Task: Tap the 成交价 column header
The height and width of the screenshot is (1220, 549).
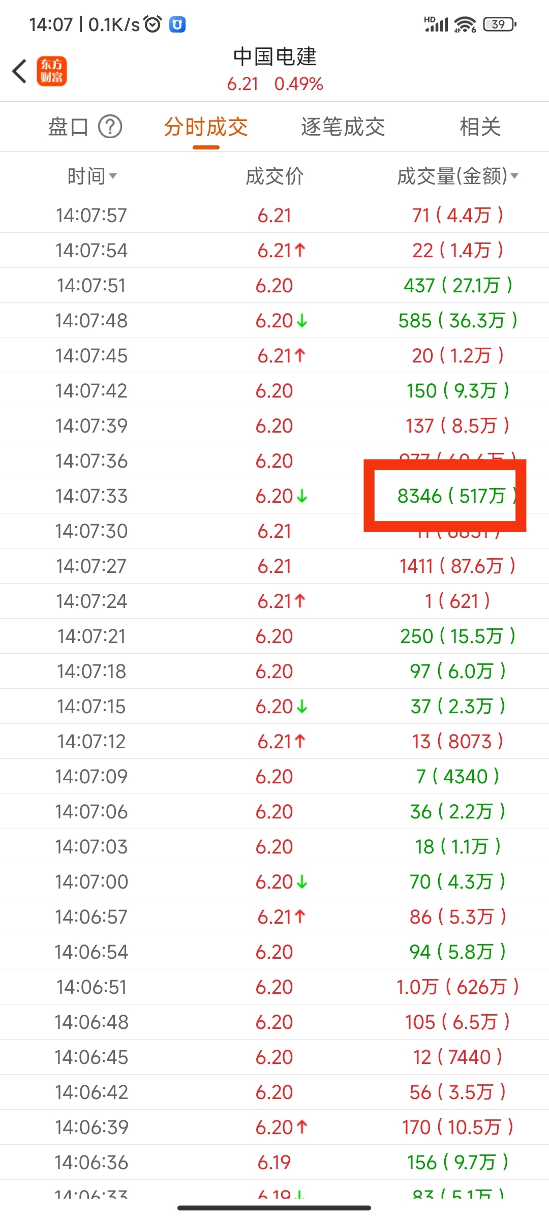Action: coord(274,176)
